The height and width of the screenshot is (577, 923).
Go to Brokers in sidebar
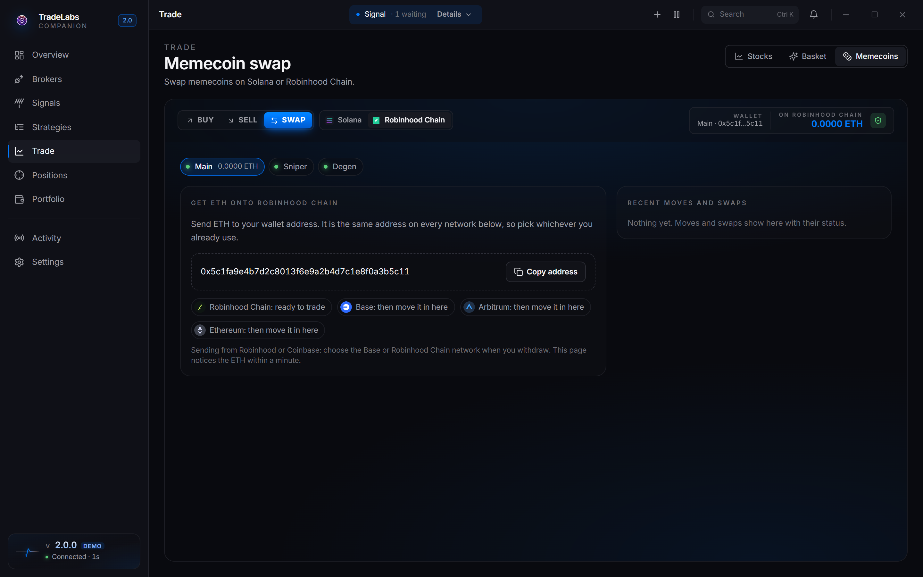pyautogui.click(x=74, y=79)
